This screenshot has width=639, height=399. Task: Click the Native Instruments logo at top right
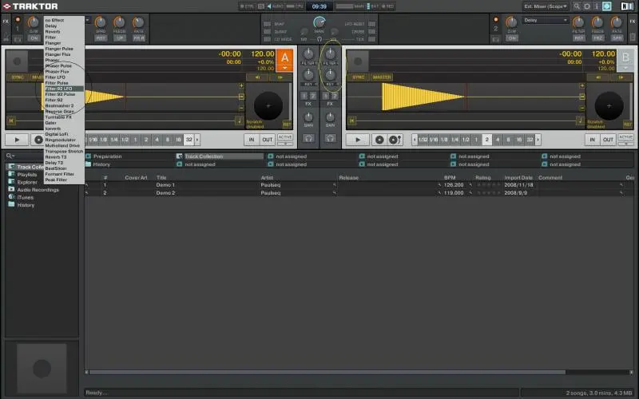click(625, 6)
